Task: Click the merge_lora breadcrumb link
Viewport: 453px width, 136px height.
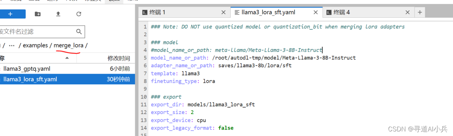Action: 69,45
